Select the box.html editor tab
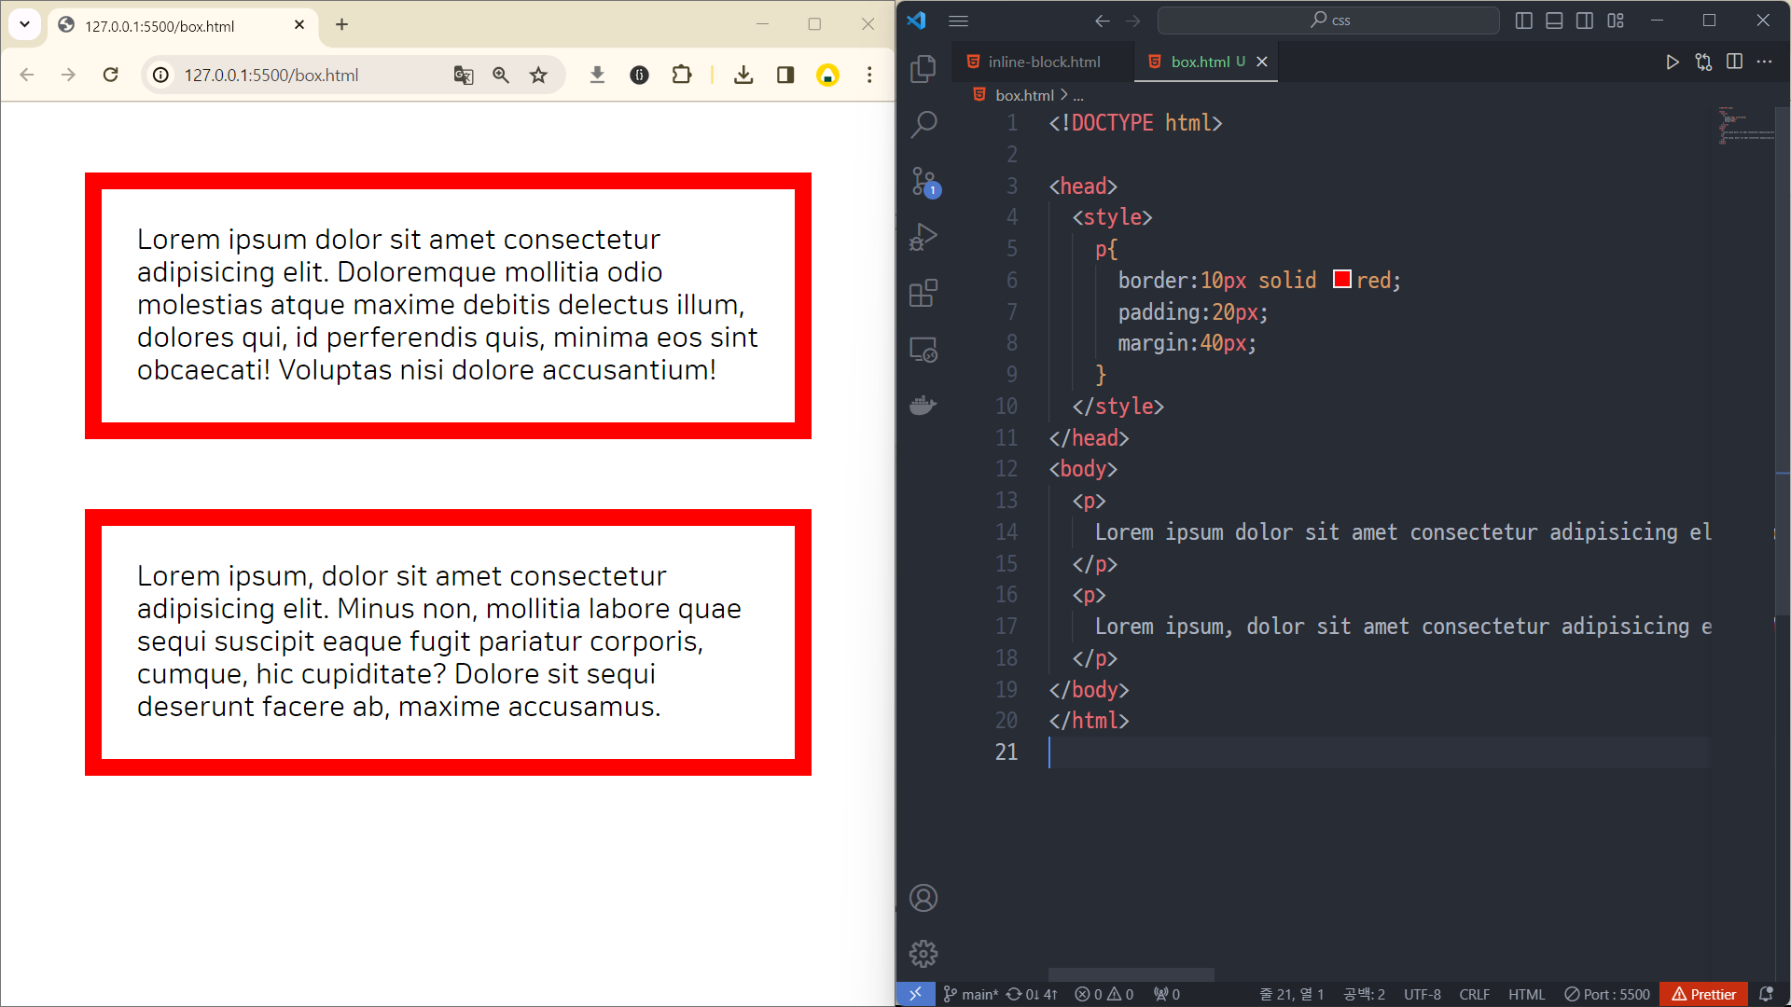The width and height of the screenshot is (1791, 1007). click(1200, 62)
